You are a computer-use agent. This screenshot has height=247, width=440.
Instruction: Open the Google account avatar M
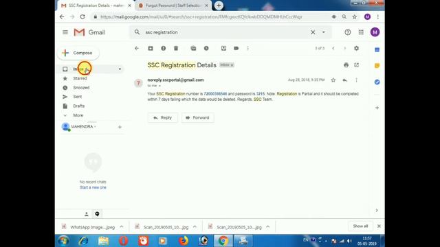375,32
